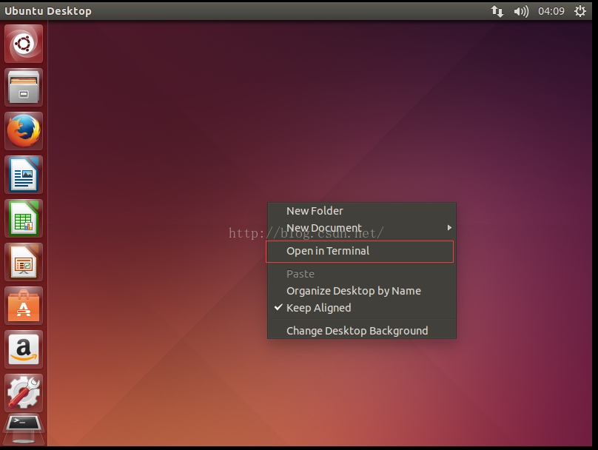Open the sound volume indicator

click(521, 11)
